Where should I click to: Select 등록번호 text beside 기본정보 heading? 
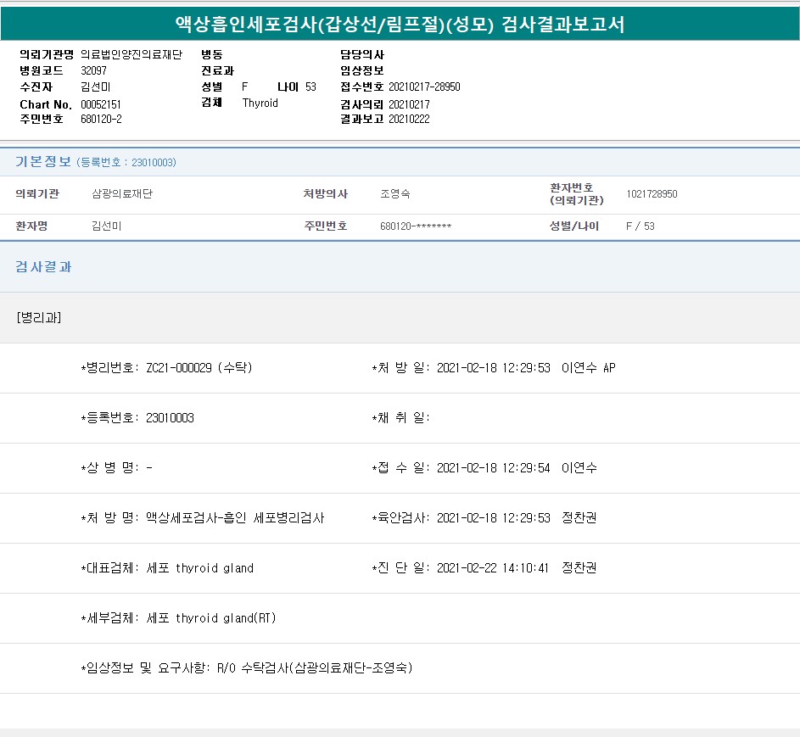coord(126,162)
